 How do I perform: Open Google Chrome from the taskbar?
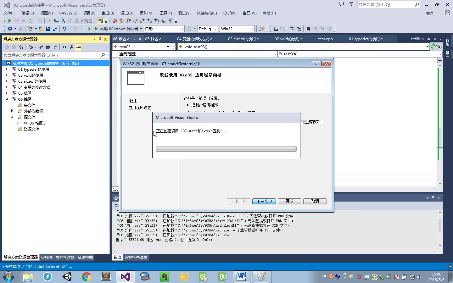pos(86,277)
